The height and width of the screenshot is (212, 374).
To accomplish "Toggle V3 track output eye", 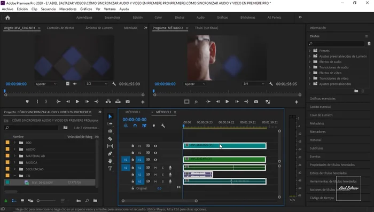I will pos(155,146).
